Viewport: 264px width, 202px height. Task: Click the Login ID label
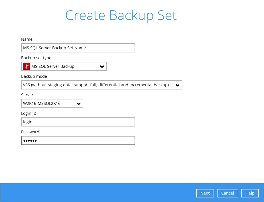pos(29,113)
